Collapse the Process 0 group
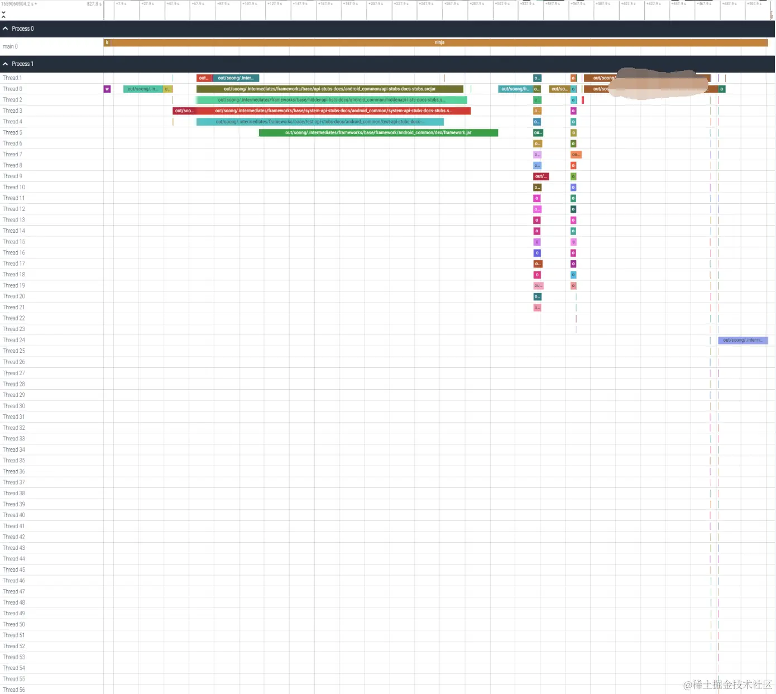776x694 pixels. 6,28
